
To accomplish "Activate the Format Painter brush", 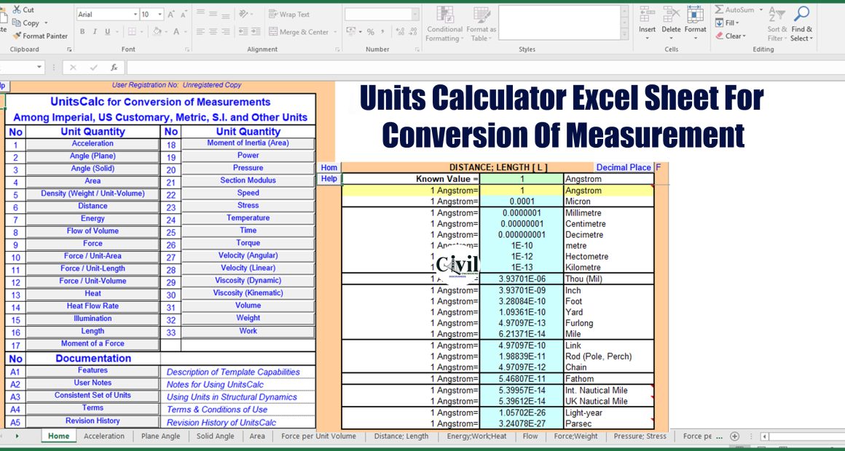I will click(x=16, y=36).
